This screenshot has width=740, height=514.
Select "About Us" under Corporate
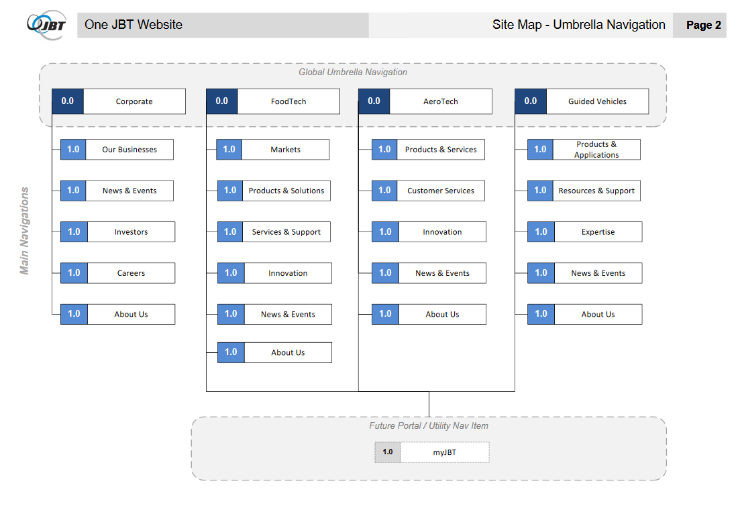(x=118, y=314)
